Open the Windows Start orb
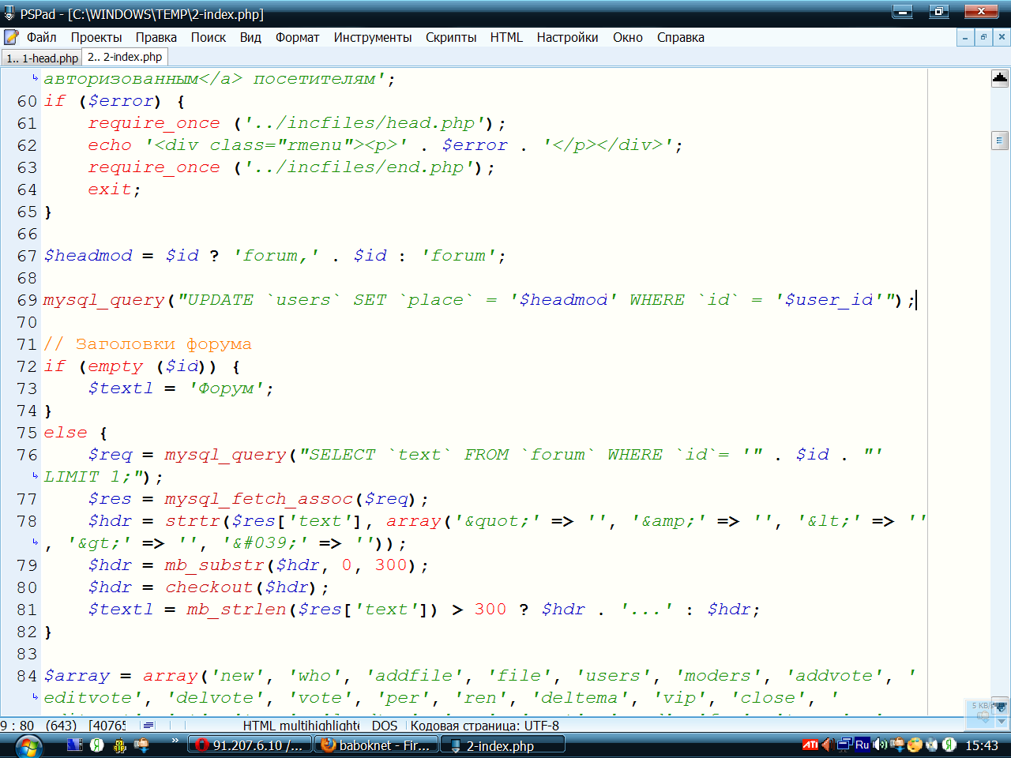Image resolution: width=1011 pixels, height=758 pixels. (x=28, y=745)
